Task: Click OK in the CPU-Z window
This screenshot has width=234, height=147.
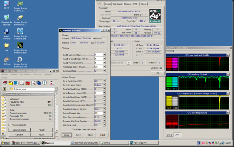Action: point(158,73)
